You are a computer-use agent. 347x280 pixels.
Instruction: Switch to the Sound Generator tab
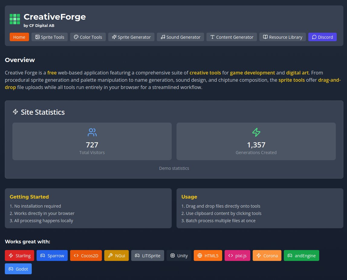point(180,37)
